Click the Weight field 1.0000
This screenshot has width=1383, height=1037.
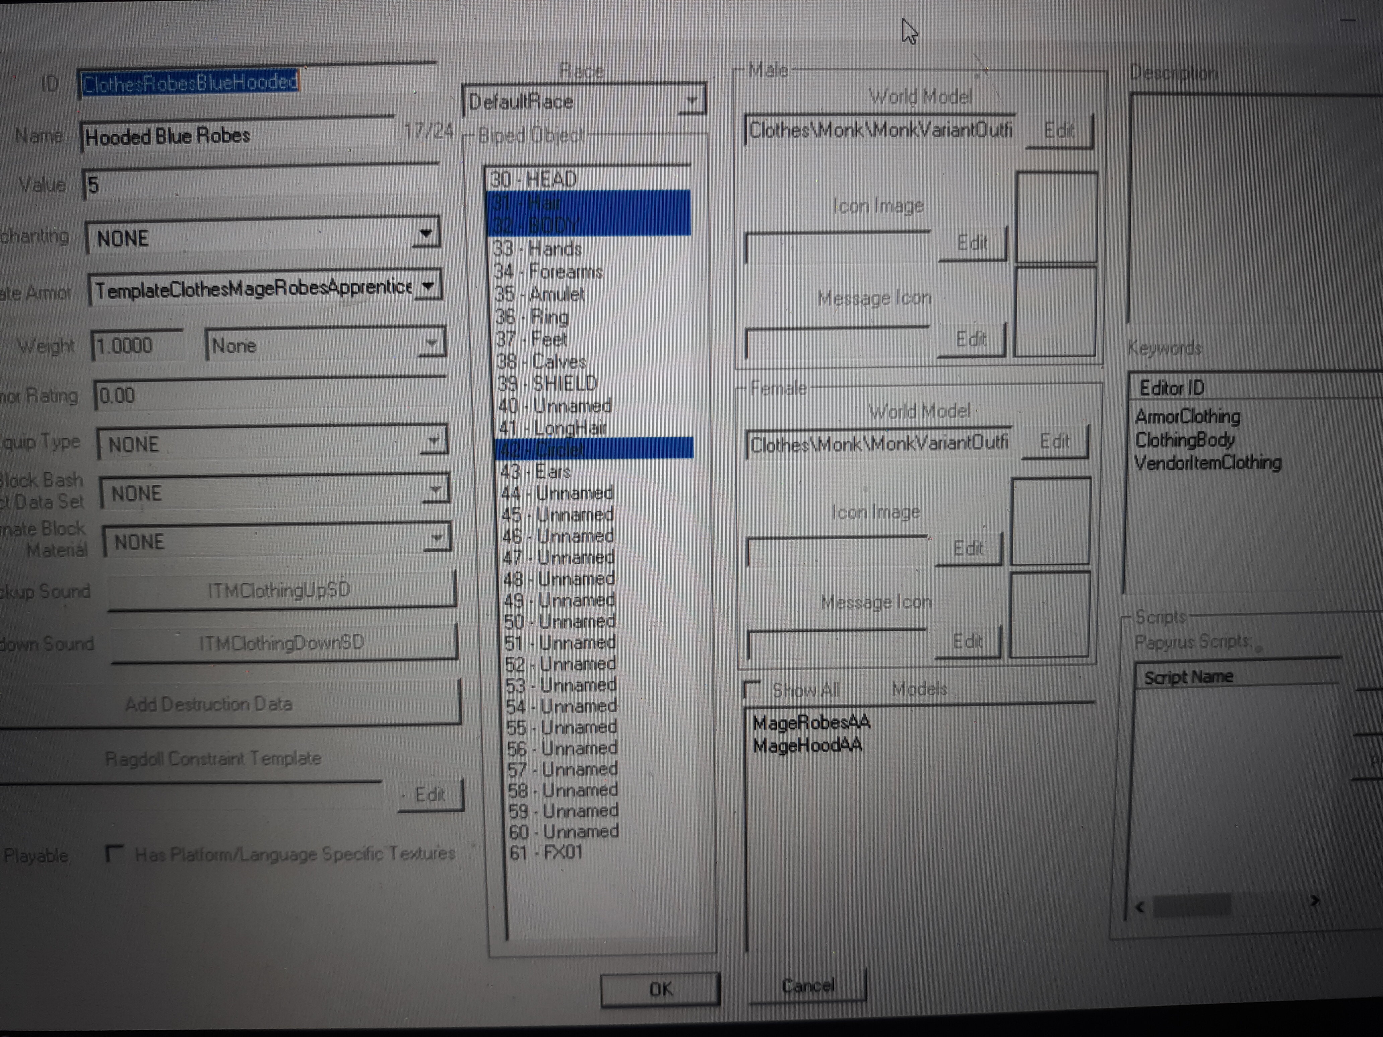point(138,346)
